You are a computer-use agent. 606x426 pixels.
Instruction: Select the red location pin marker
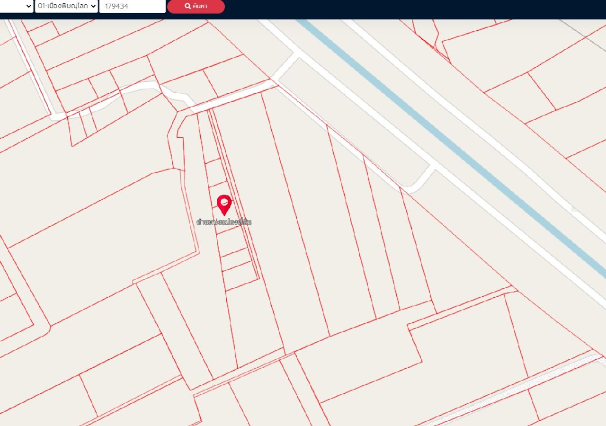(x=224, y=205)
